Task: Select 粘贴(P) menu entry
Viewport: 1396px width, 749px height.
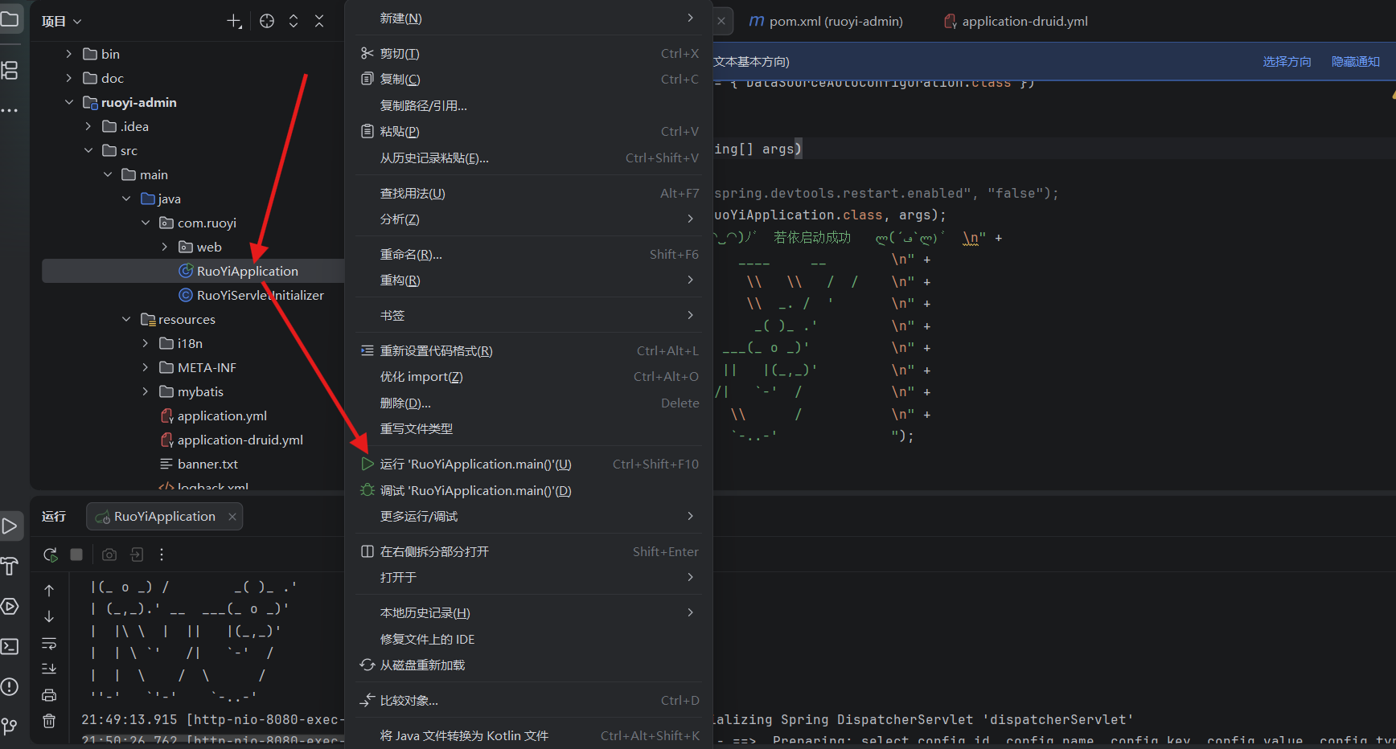Action: click(528, 131)
